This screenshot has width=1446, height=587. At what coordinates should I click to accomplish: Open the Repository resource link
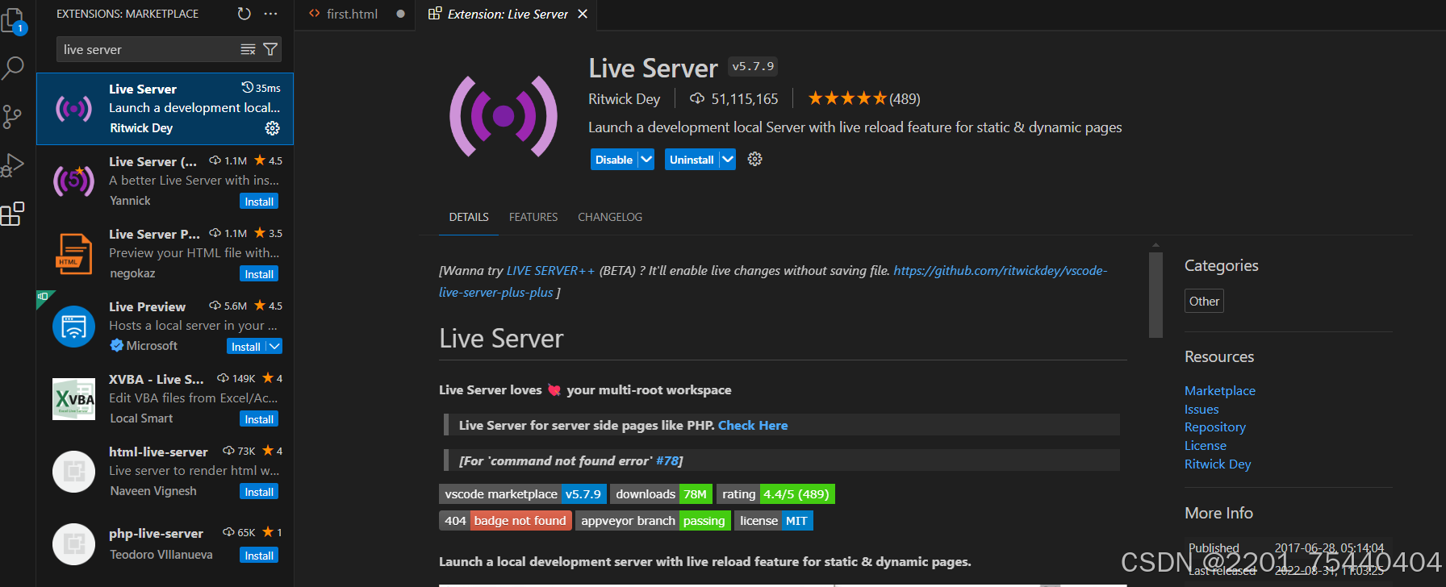[1214, 427]
